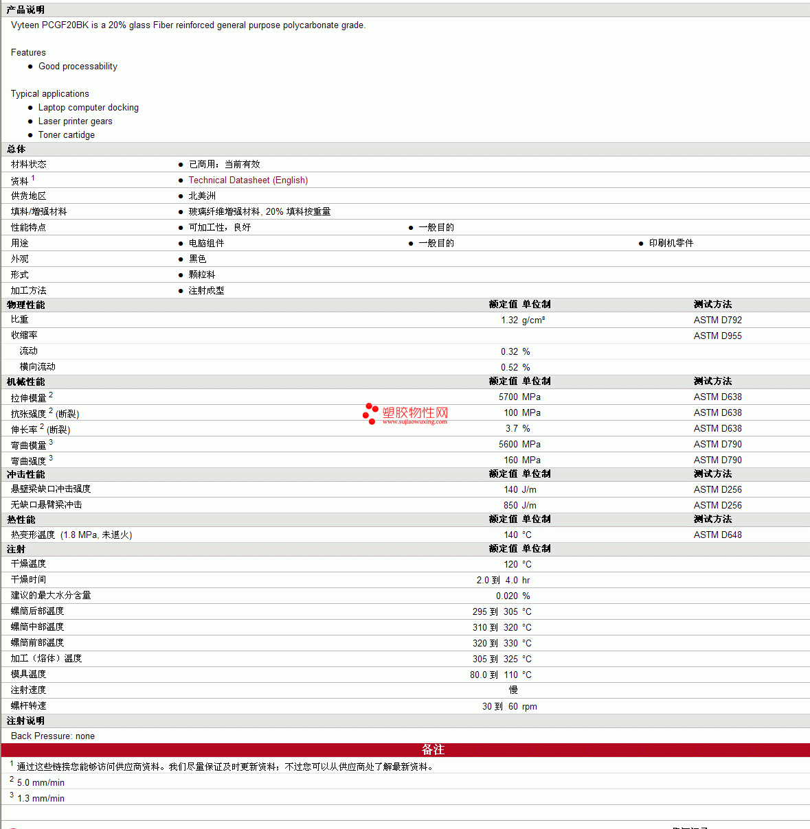Click the '295 到 305' rear barrel temperature
The height and width of the screenshot is (829, 810).
tap(495, 611)
